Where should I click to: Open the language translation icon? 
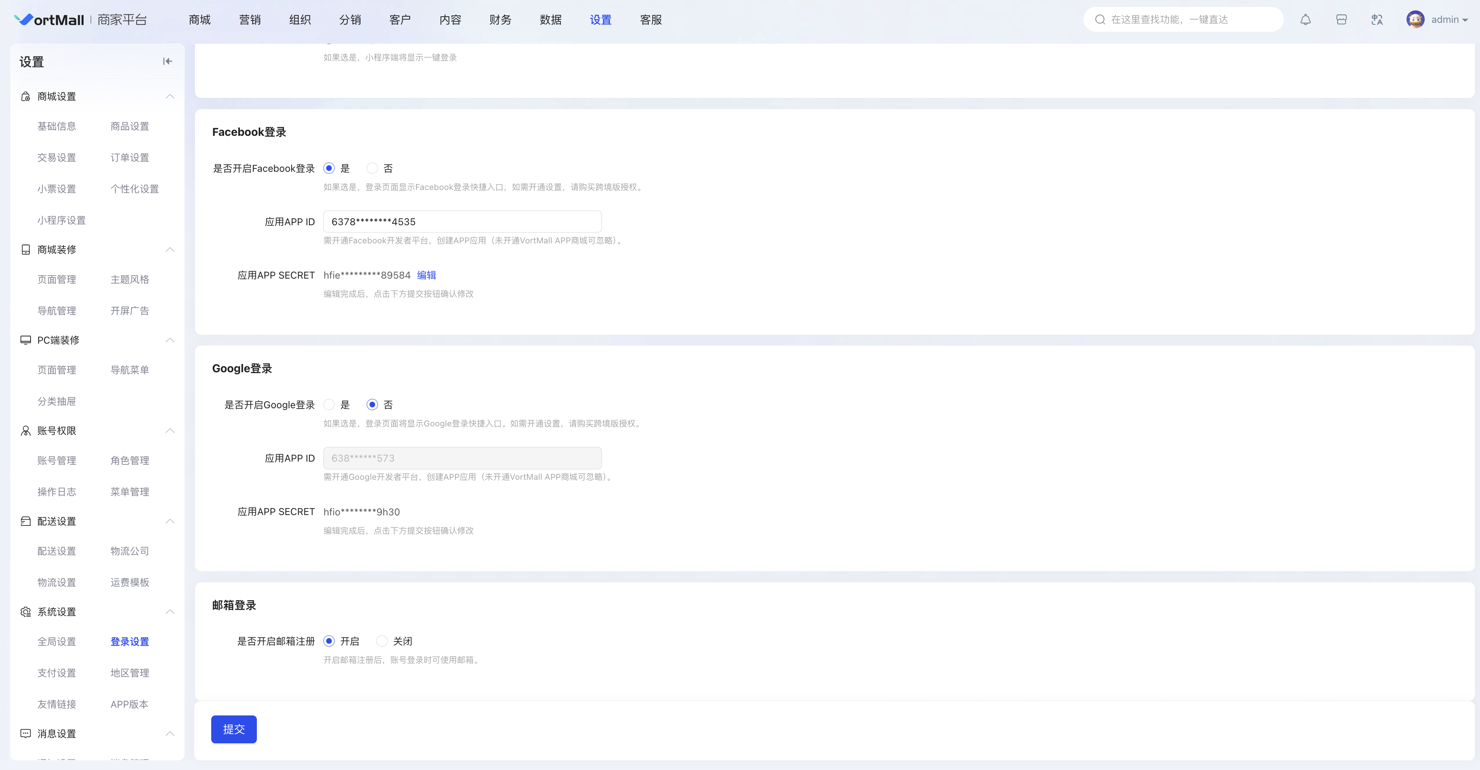tap(1377, 19)
